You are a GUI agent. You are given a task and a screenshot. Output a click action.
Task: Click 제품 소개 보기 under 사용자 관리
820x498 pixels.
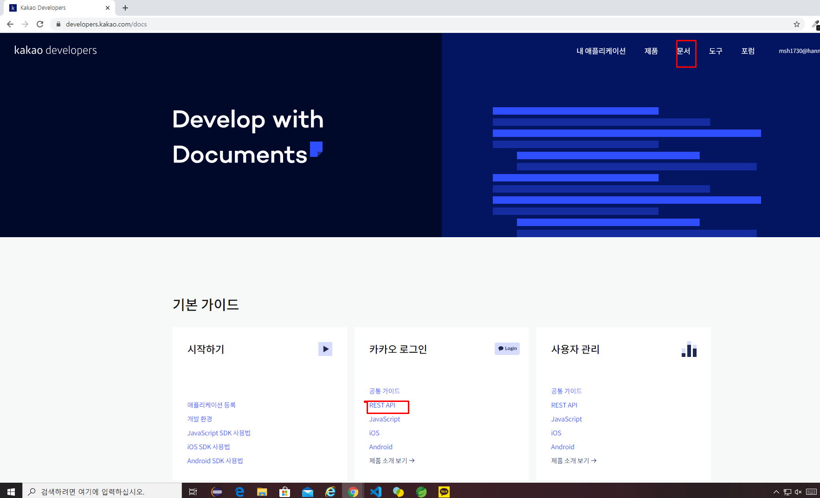coord(574,461)
